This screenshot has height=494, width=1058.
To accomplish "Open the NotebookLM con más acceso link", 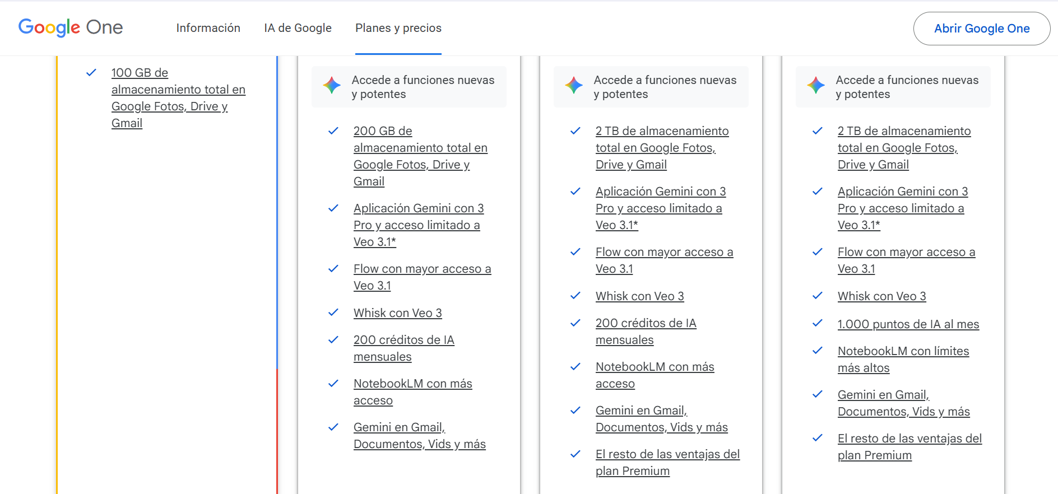I will pyautogui.click(x=412, y=392).
